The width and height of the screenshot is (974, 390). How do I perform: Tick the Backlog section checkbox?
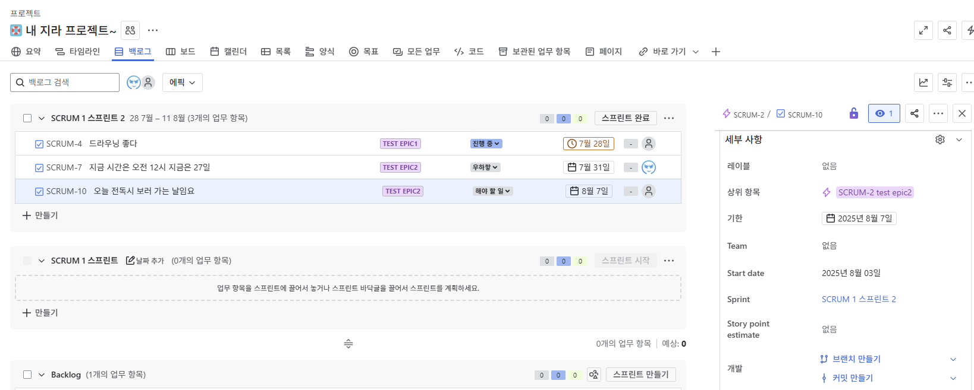(27, 375)
